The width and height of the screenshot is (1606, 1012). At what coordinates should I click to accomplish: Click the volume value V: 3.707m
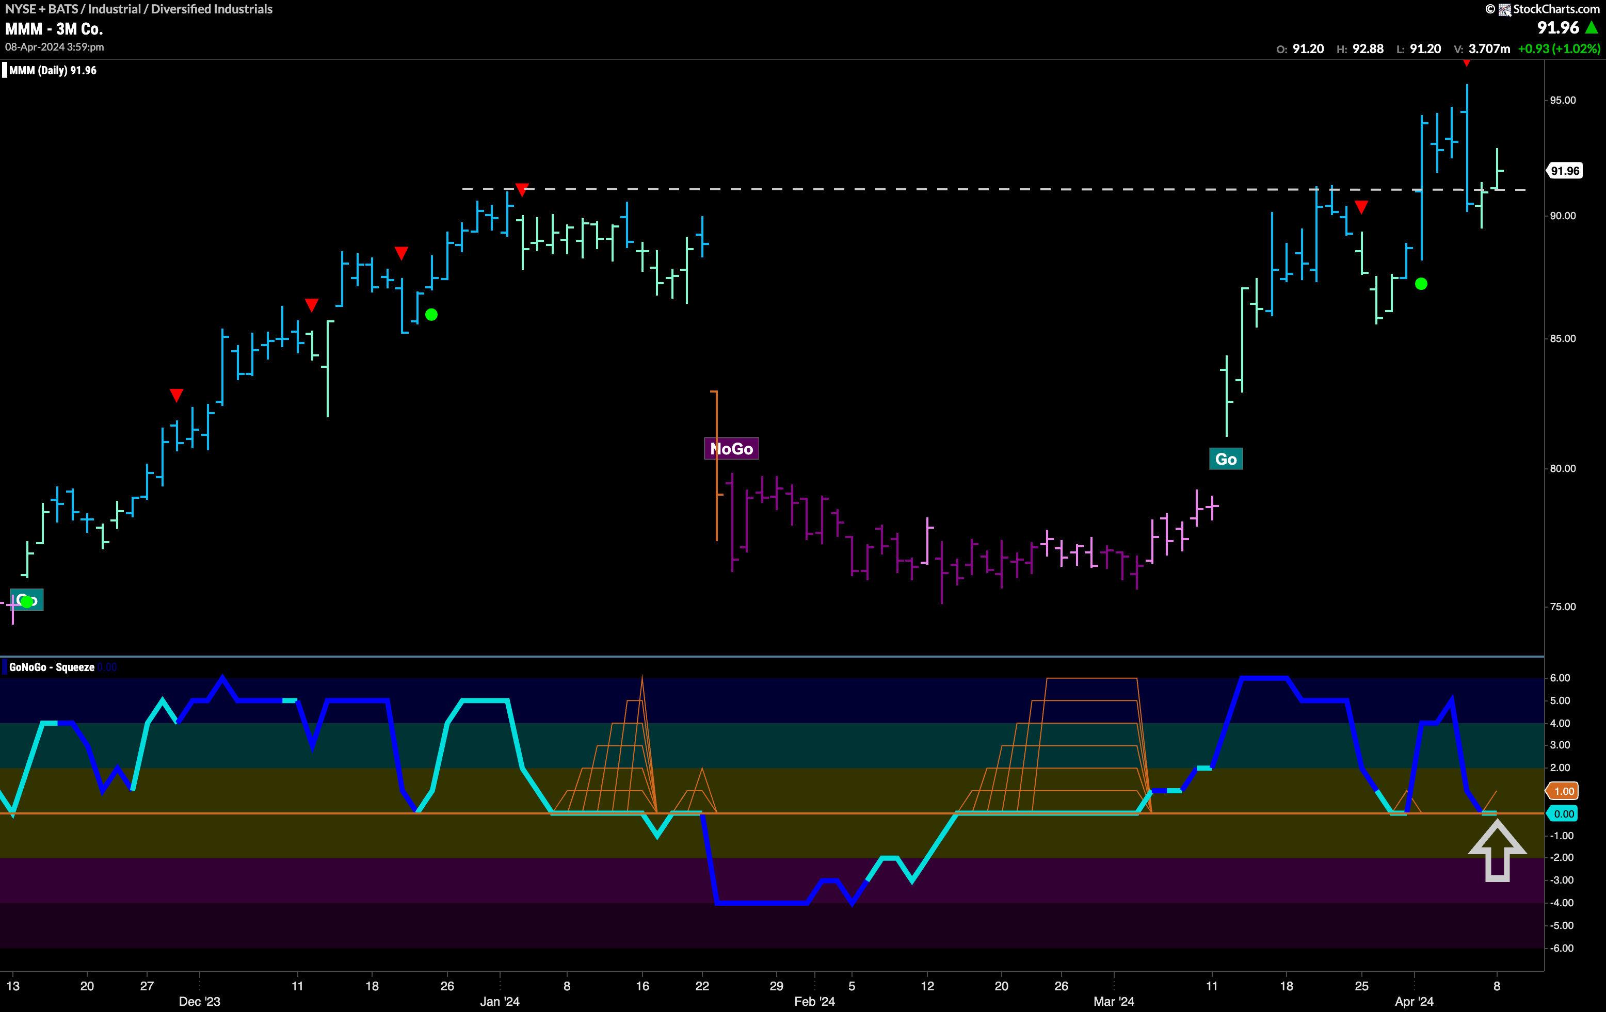(x=1482, y=48)
